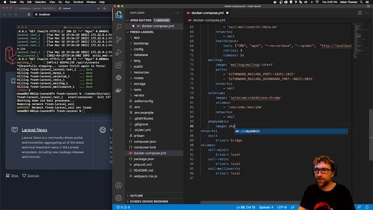Open the Help menu
The height and width of the screenshot is (210, 373).
pos(102,2)
